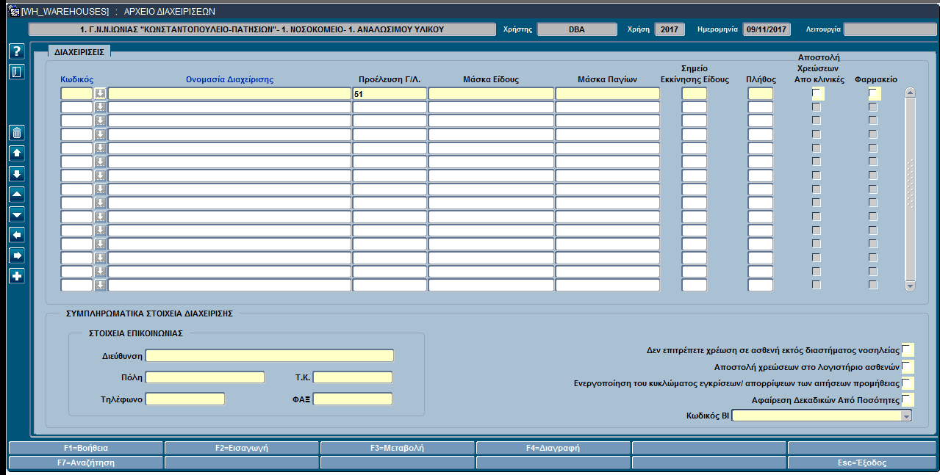The height and width of the screenshot is (475, 940).
Task: Click the empty Λειτουργία field
Action: pos(890,29)
